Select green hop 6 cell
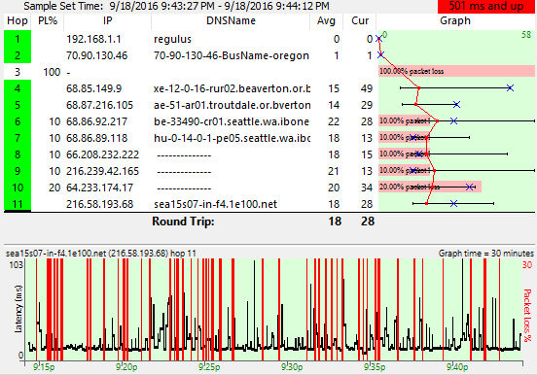537x375 pixels. (x=18, y=121)
